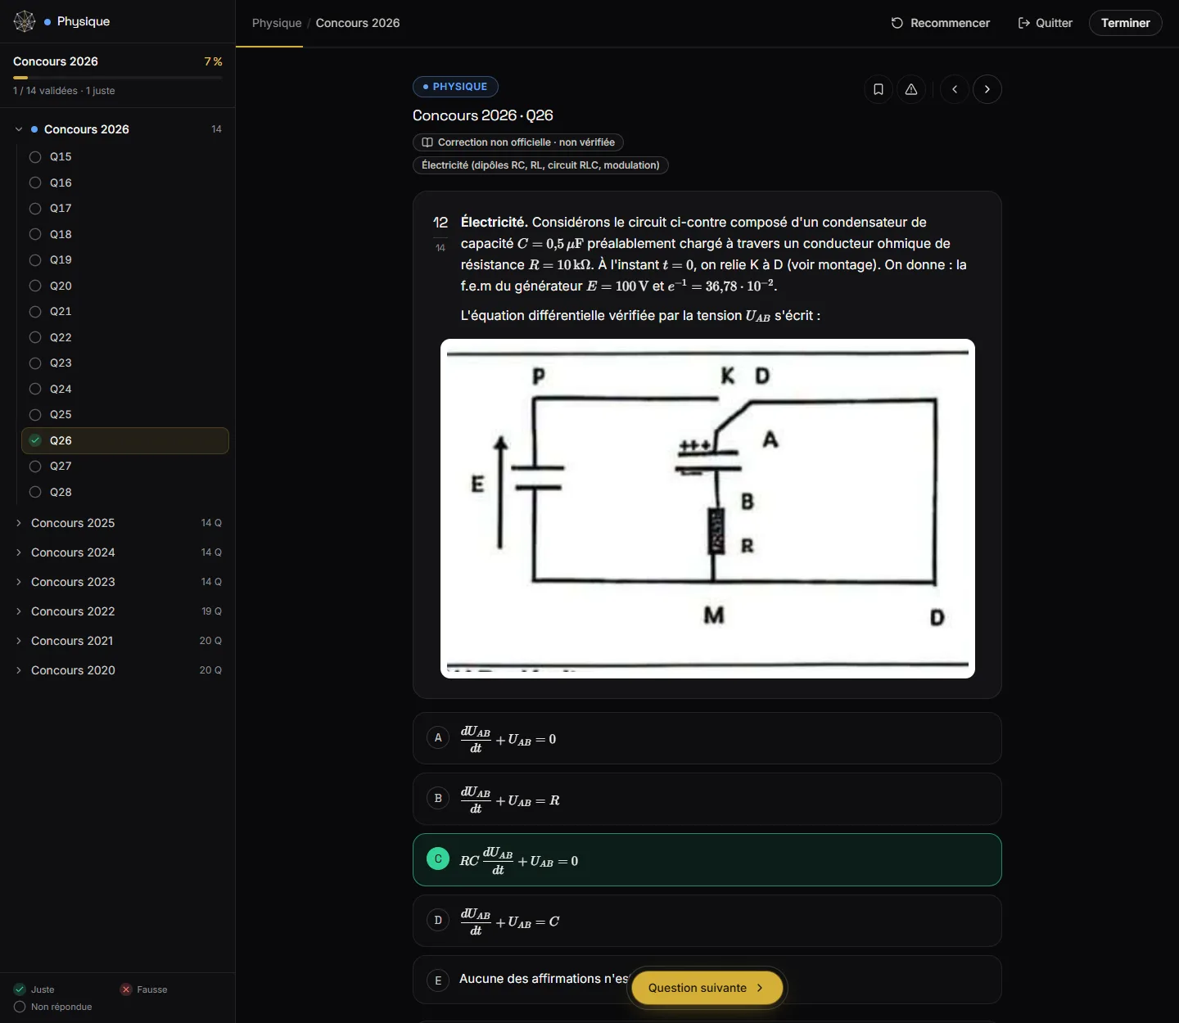Expand the Concours 2022 section
The image size is (1179, 1023).
coord(119,611)
